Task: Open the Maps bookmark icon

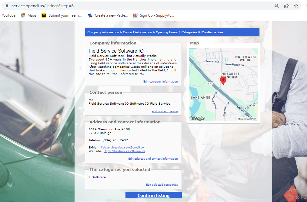Action: [x=23, y=15]
